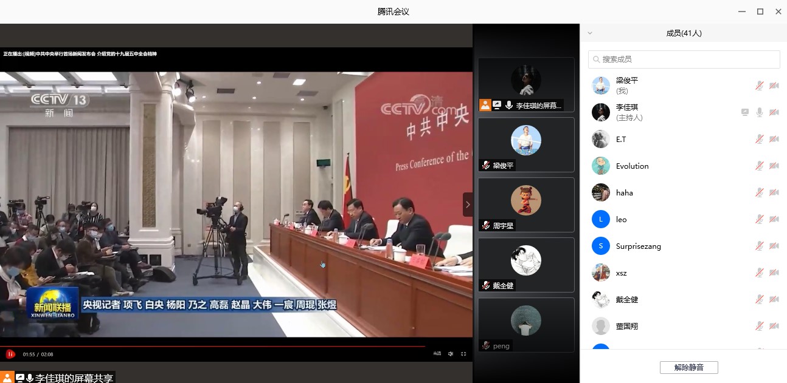The width and height of the screenshot is (787, 383).
Task: Click haha's camera-off icon
Action: coord(774,192)
